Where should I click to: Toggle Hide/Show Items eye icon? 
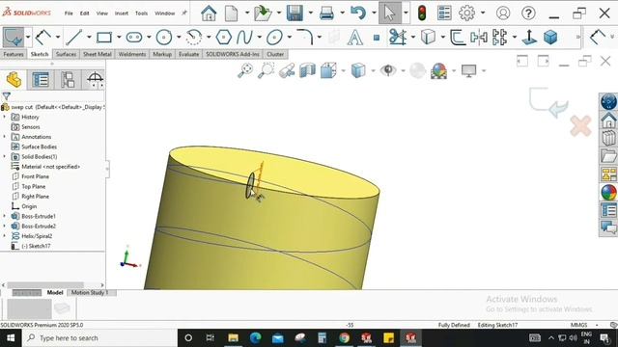[x=388, y=70]
